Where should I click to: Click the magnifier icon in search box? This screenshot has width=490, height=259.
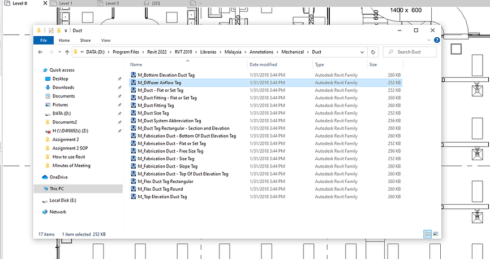pos(390,52)
